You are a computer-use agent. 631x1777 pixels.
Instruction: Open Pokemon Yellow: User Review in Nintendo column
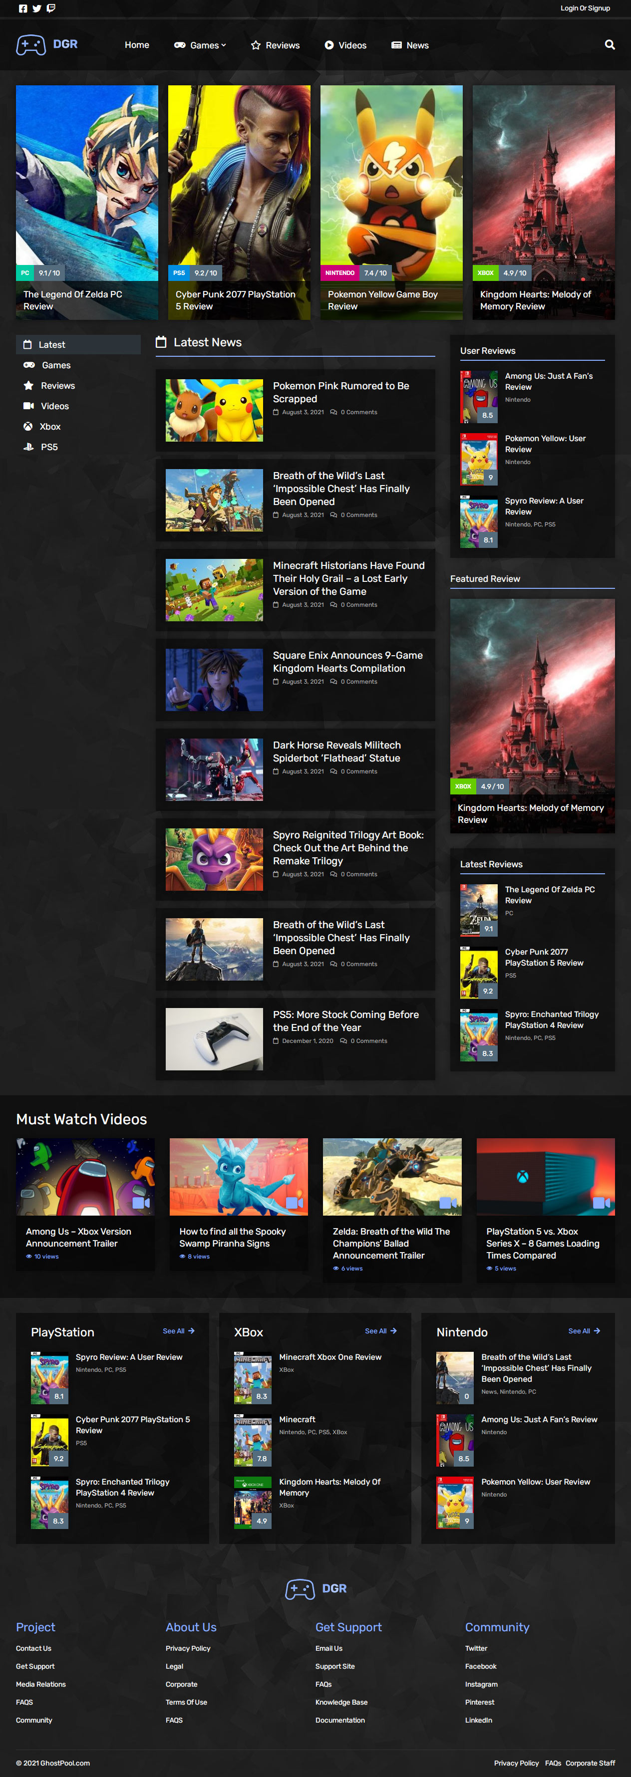(x=536, y=1482)
